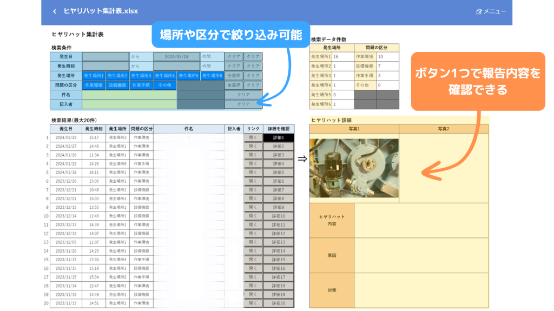Click the 発生日 start date cell

click(105, 56)
